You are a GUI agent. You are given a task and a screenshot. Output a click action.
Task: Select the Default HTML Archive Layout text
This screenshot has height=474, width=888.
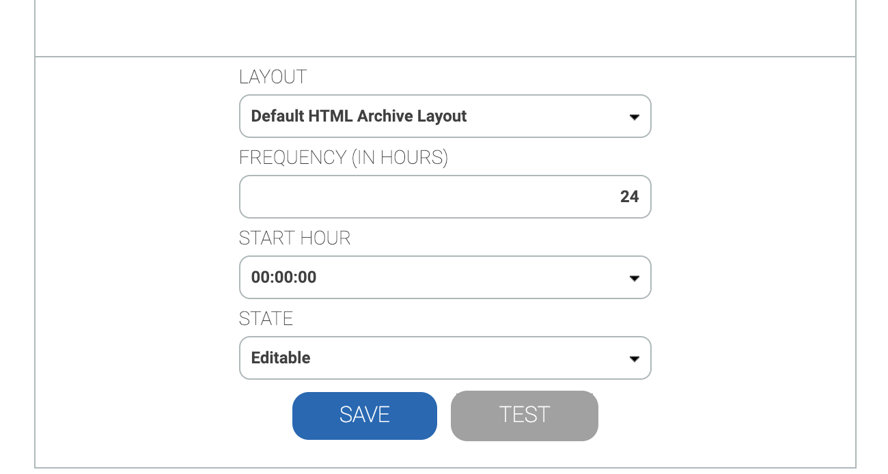pyautogui.click(x=359, y=116)
